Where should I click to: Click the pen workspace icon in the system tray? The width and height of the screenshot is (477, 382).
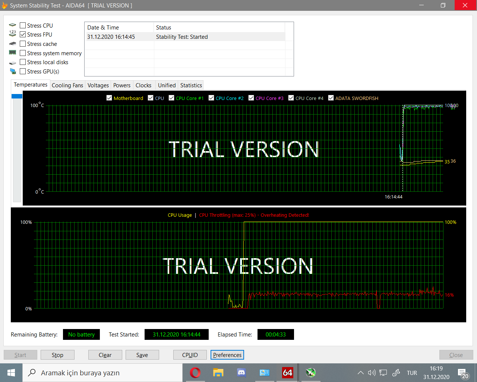[396, 373]
